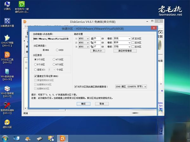Image resolution: width=190 pixels, height=142 pixels.
Task: Toggle lock icon for partition 1 size
Action: (92, 38)
